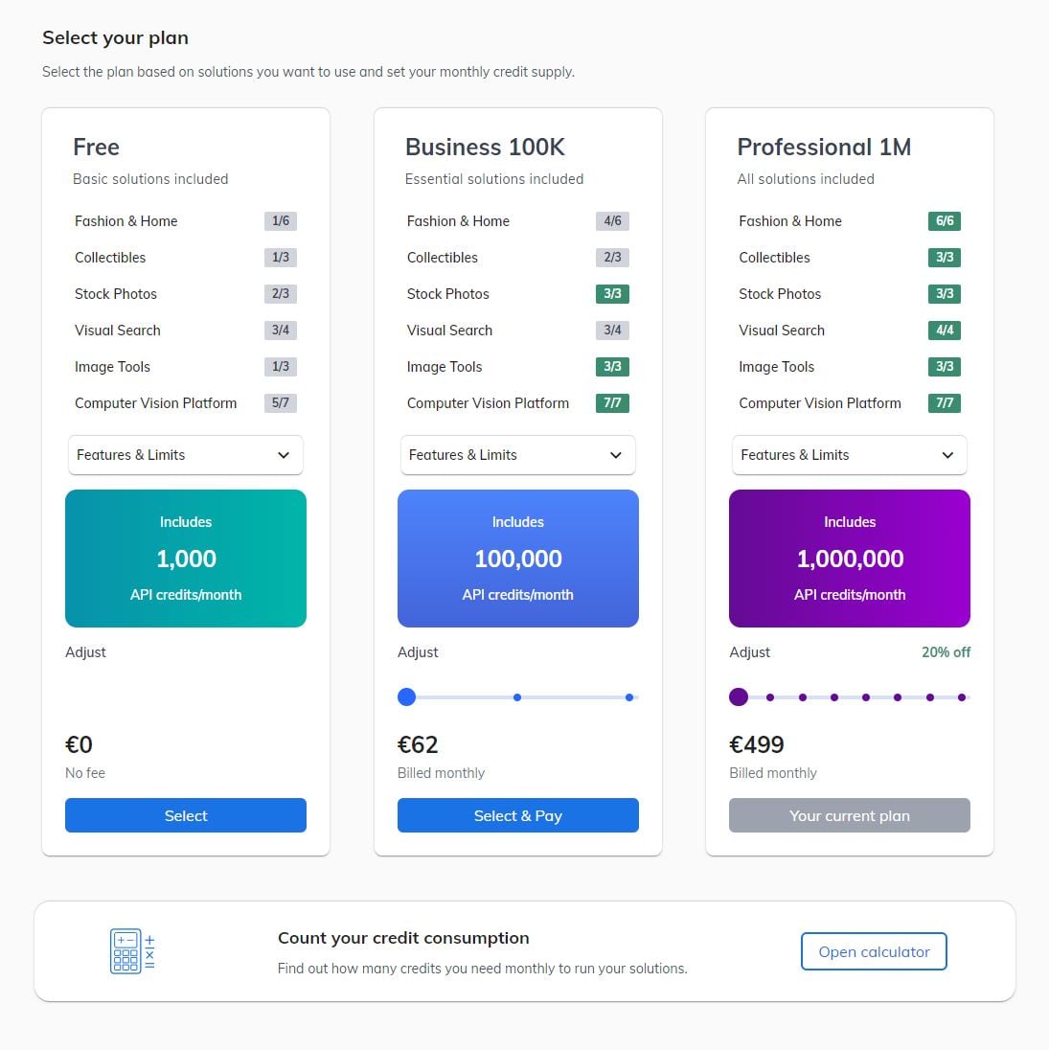The height and width of the screenshot is (1050, 1049).
Task: Open the credit consumption calculator
Action: click(x=873, y=951)
